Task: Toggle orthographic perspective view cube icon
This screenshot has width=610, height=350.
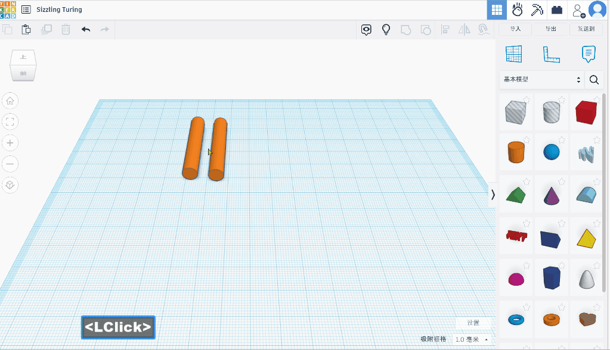Action: (x=10, y=185)
